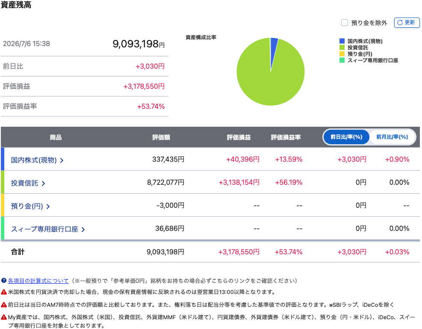Expand chevron next to 国内株式(現物)

(62, 160)
